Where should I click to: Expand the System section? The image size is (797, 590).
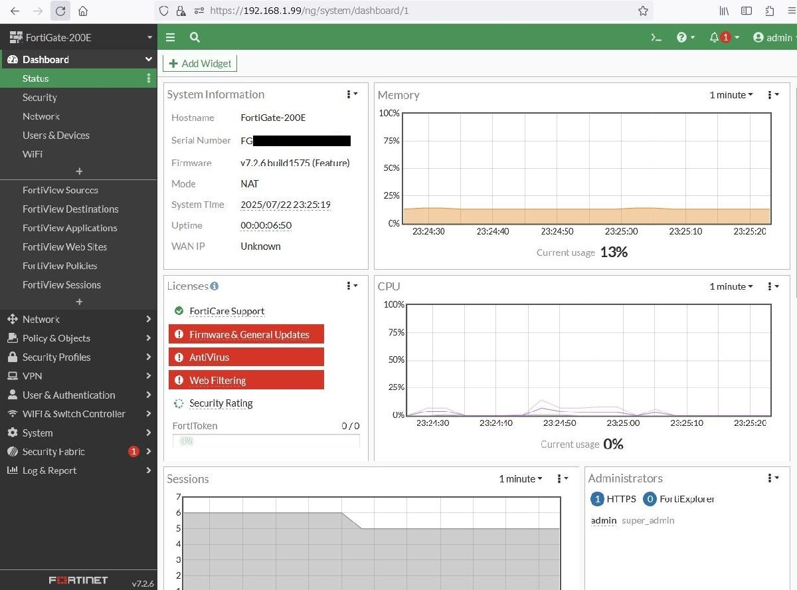[79, 433]
